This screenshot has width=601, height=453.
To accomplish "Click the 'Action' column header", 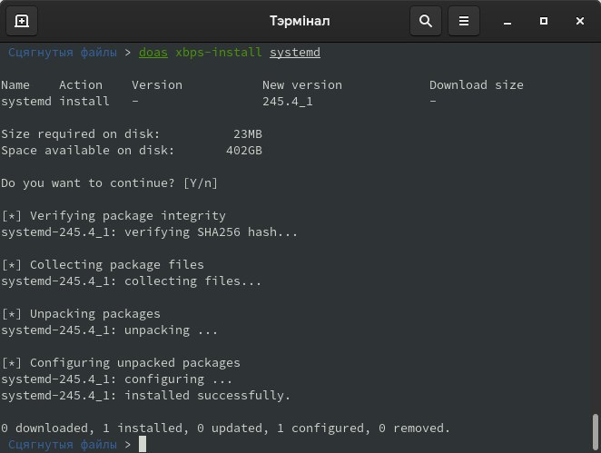I will tap(81, 84).
